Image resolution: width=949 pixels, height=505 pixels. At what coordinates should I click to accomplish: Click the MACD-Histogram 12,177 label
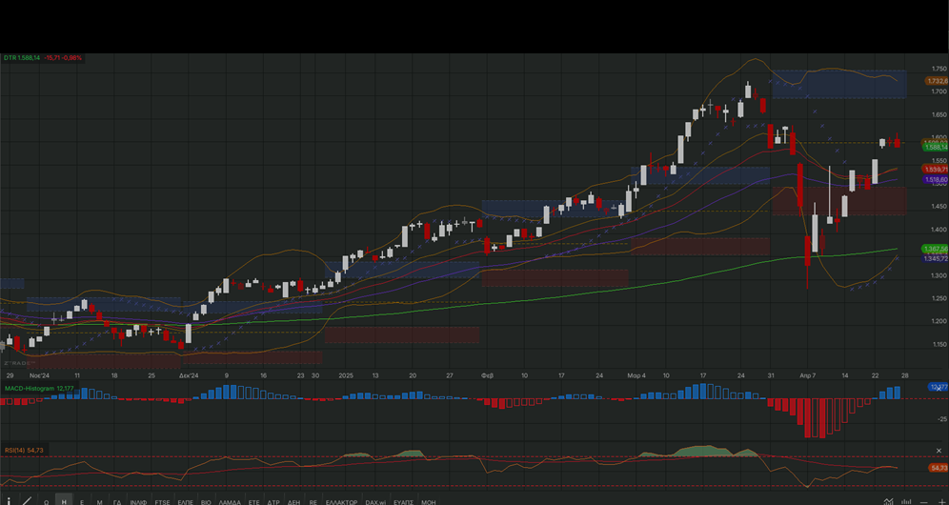(39, 388)
